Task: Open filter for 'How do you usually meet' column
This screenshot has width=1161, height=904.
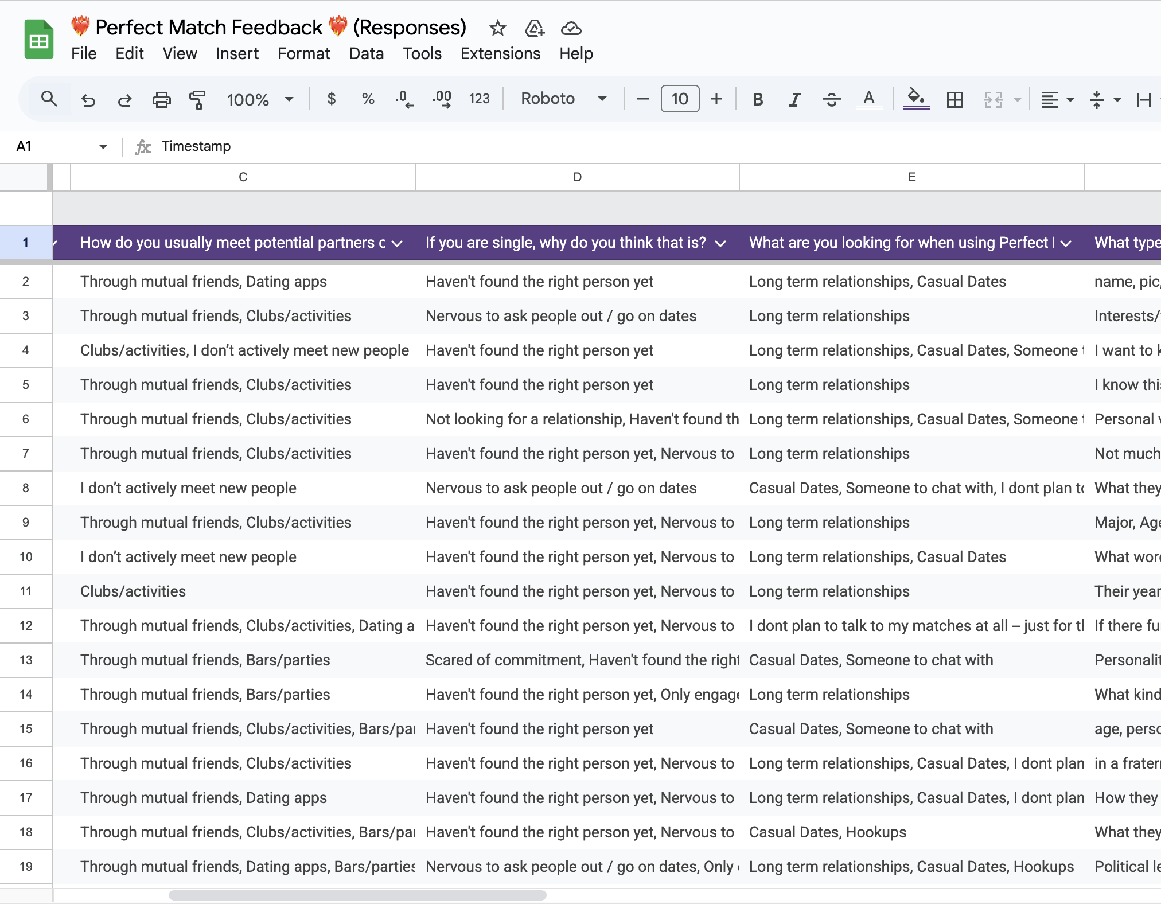Action: [397, 243]
